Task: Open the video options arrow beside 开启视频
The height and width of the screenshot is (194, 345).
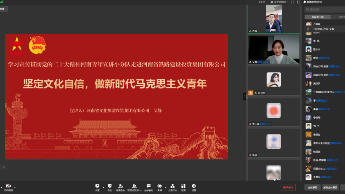Action: coord(15,188)
